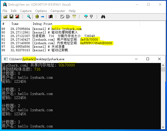
Task: Click the binoculars Find toolbar icon
Action: tap(103, 17)
